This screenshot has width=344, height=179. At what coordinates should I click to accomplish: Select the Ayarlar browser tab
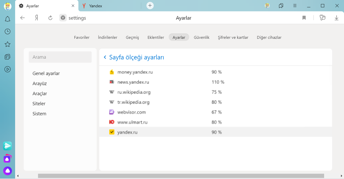(x=46, y=6)
